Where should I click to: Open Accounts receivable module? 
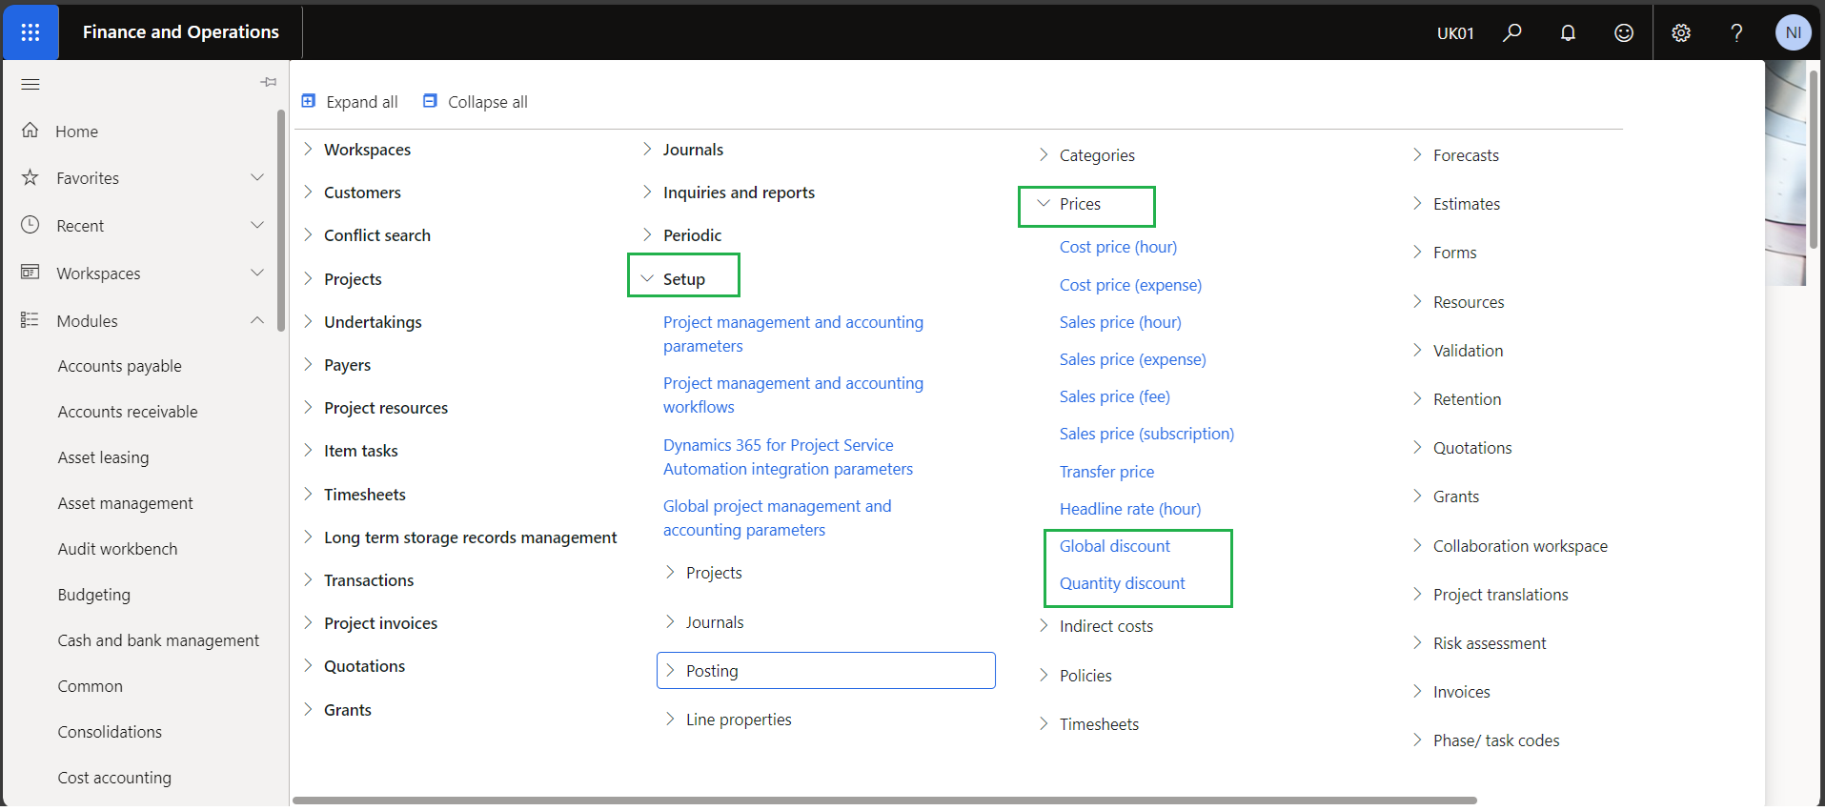128,412
